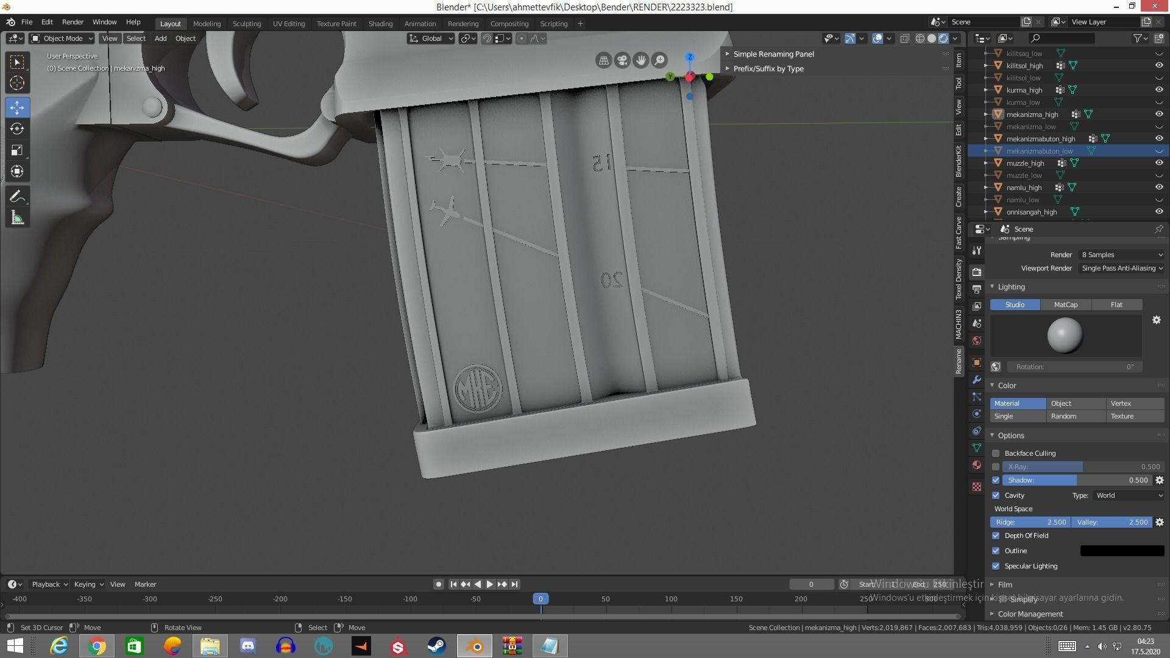This screenshot has width=1170, height=658.
Task: Open Steam from the taskbar
Action: point(436,646)
